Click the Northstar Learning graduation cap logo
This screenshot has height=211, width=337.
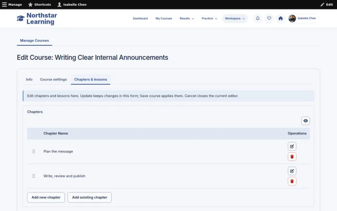coord(21,18)
